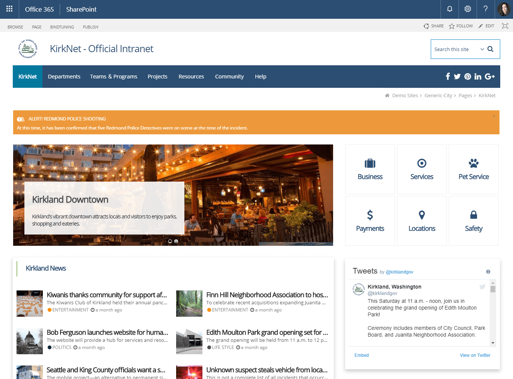Open the Twitter social icon in navbar
Image resolution: width=513 pixels, height=379 pixels.
point(457,77)
